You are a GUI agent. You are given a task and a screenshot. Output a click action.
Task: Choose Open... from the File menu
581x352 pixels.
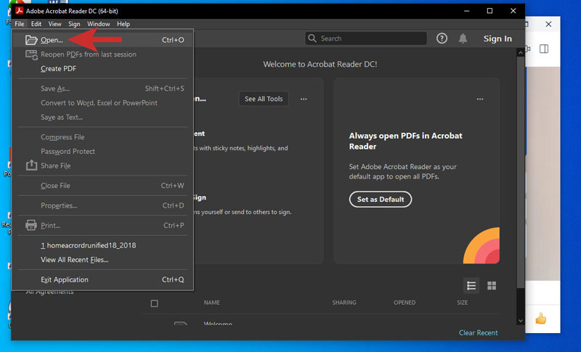pos(52,40)
